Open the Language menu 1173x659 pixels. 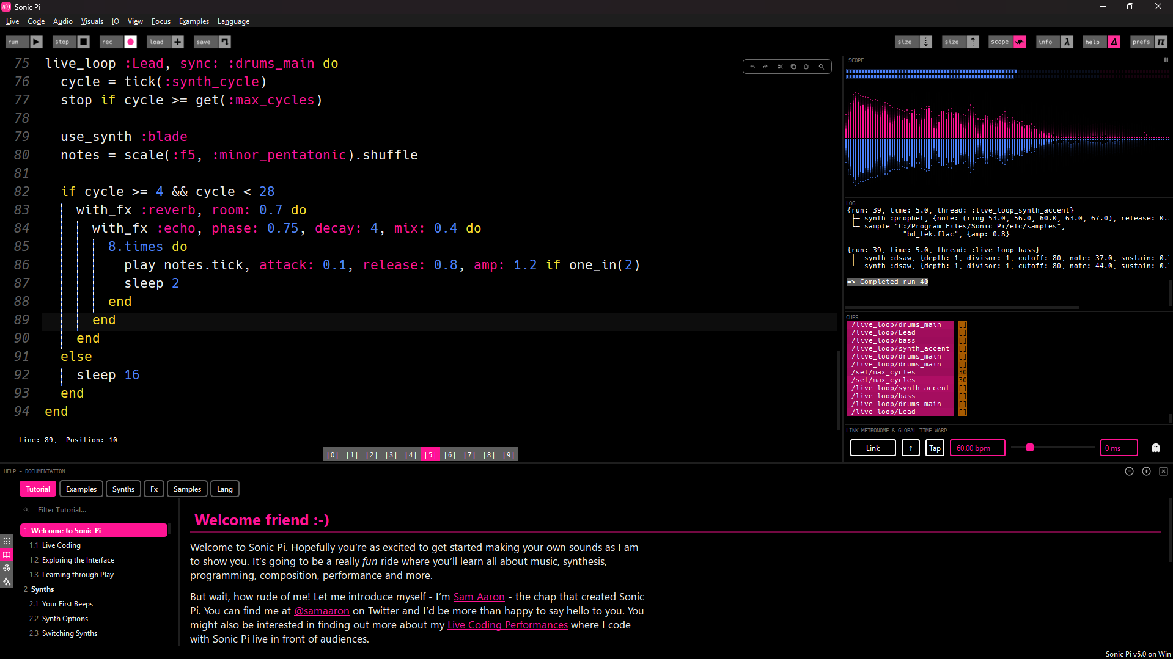pyautogui.click(x=233, y=21)
